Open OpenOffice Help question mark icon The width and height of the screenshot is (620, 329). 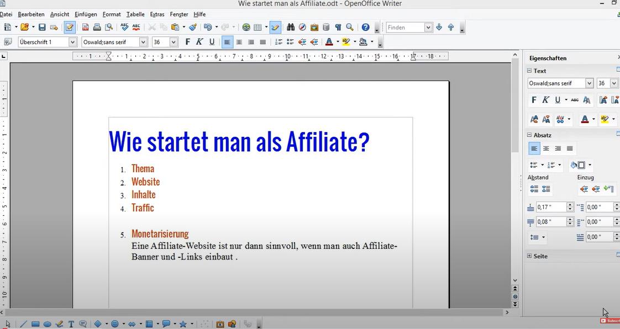pos(366,27)
